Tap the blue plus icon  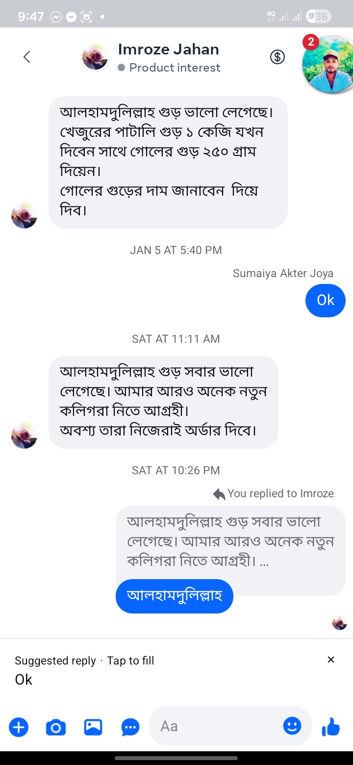pos(19,727)
